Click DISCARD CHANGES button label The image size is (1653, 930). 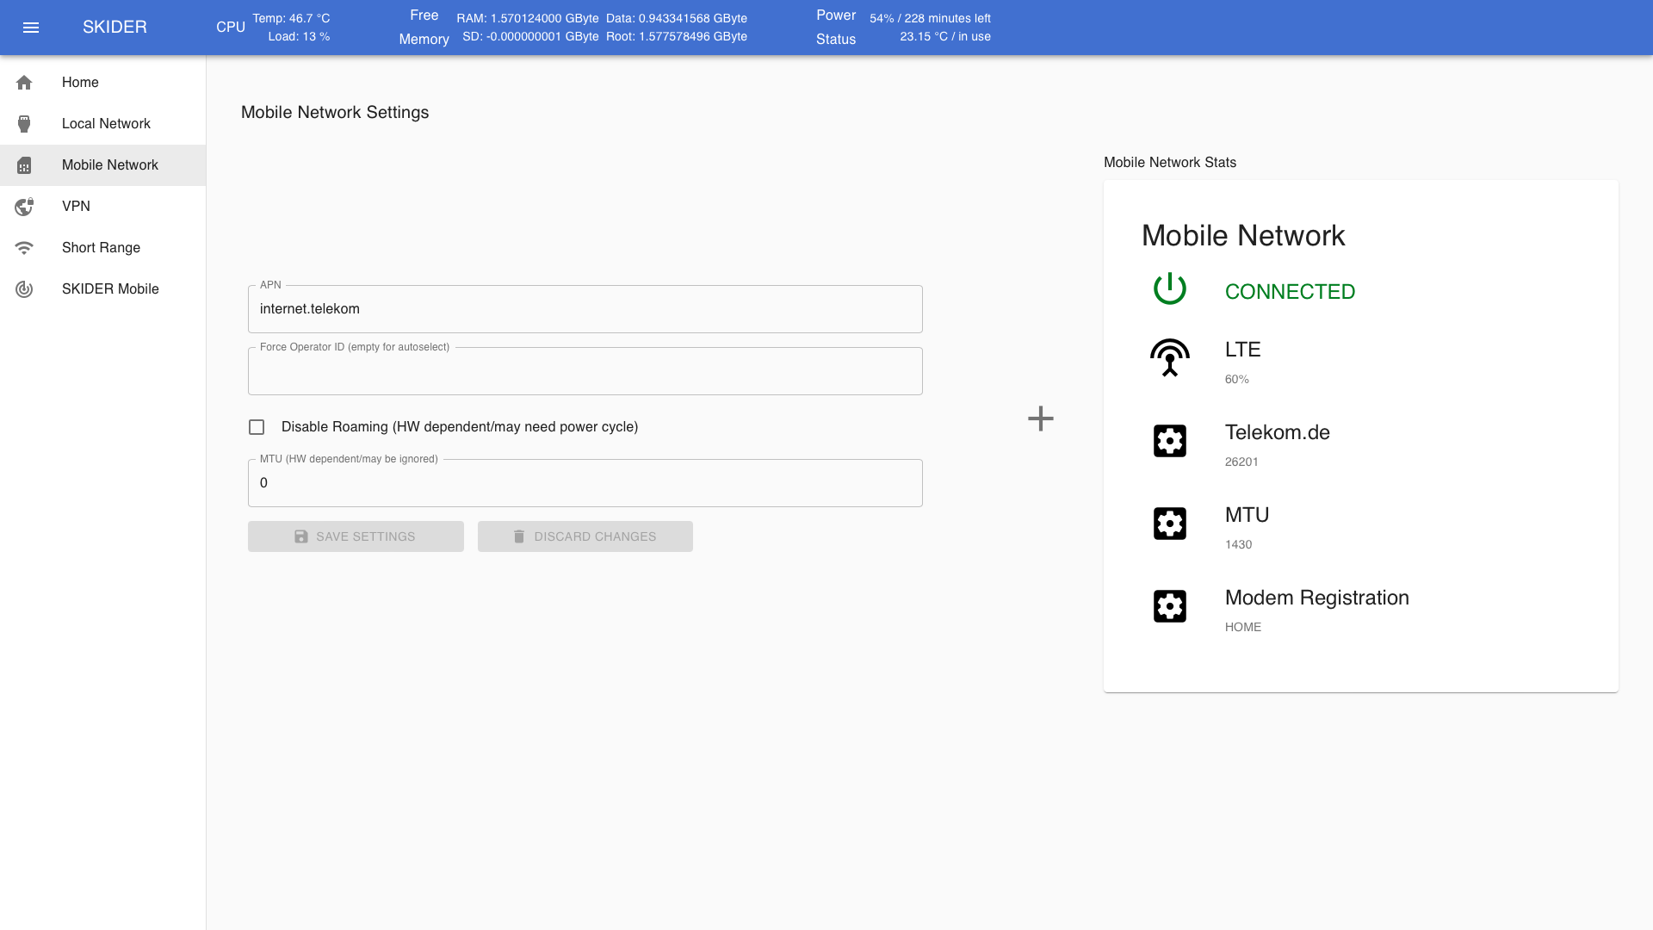pos(595,536)
